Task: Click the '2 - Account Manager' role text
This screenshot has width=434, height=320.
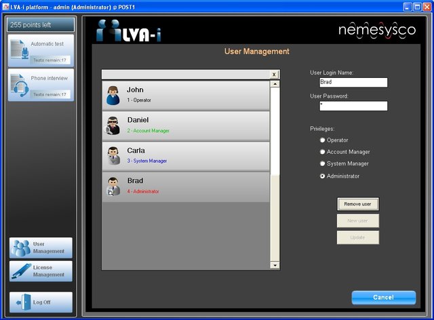Action: [x=148, y=131]
